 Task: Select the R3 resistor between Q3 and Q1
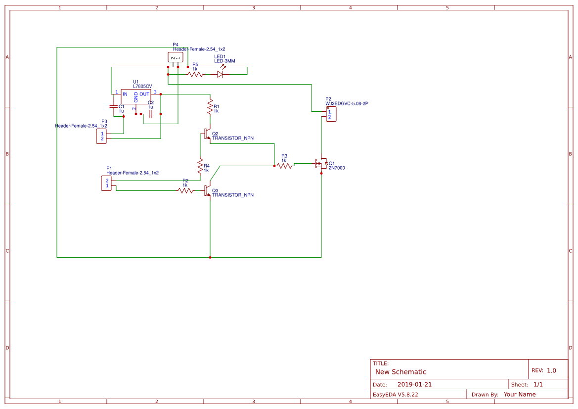(x=284, y=165)
